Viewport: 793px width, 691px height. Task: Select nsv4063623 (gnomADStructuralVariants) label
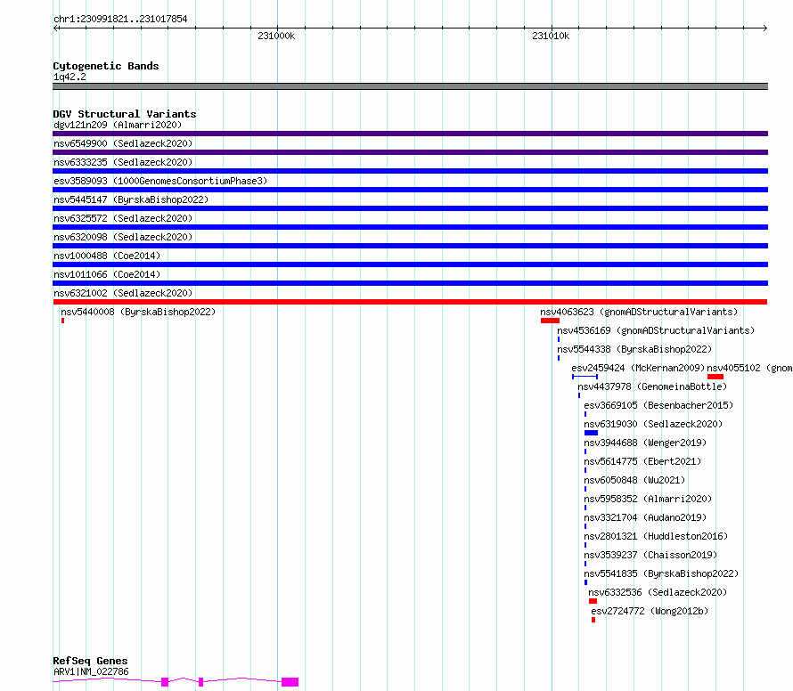point(639,312)
